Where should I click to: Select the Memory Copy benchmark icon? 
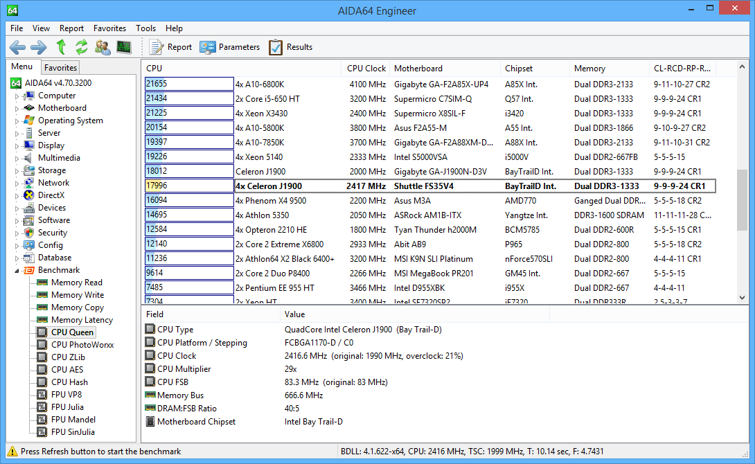(x=42, y=307)
